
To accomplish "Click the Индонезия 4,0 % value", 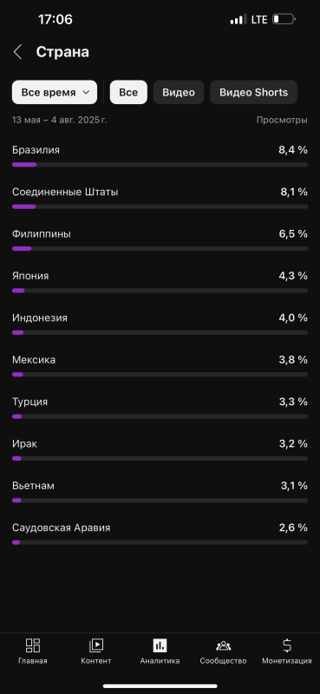I will [293, 318].
